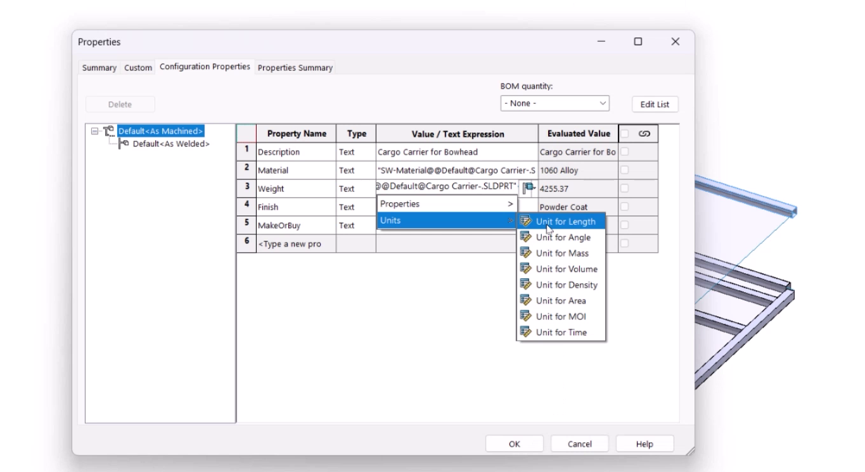Click the Unit for Density icon
Screen dimensions: 865x472
pos(525,284)
